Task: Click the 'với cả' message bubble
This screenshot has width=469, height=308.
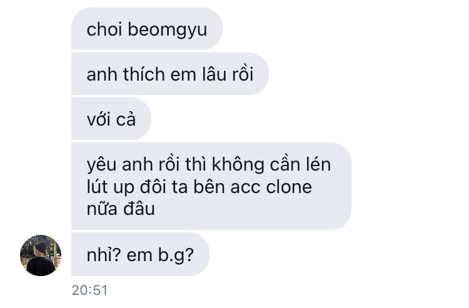Action: pyautogui.click(x=111, y=119)
